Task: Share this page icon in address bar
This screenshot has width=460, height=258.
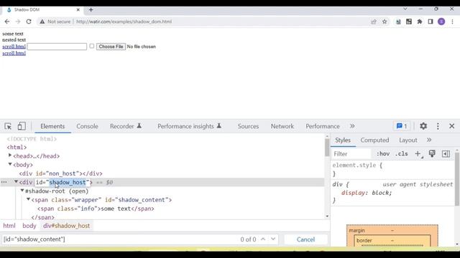Action: tap(374, 21)
